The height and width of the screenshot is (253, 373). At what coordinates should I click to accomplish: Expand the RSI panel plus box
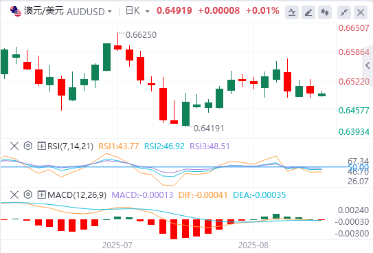pos(41,146)
